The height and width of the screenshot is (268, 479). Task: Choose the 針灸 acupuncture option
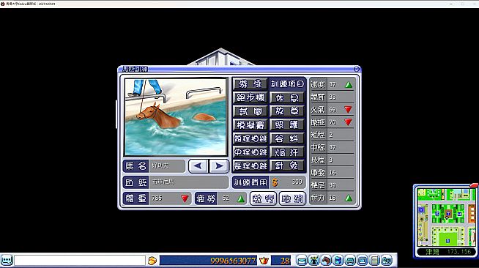point(287,165)
